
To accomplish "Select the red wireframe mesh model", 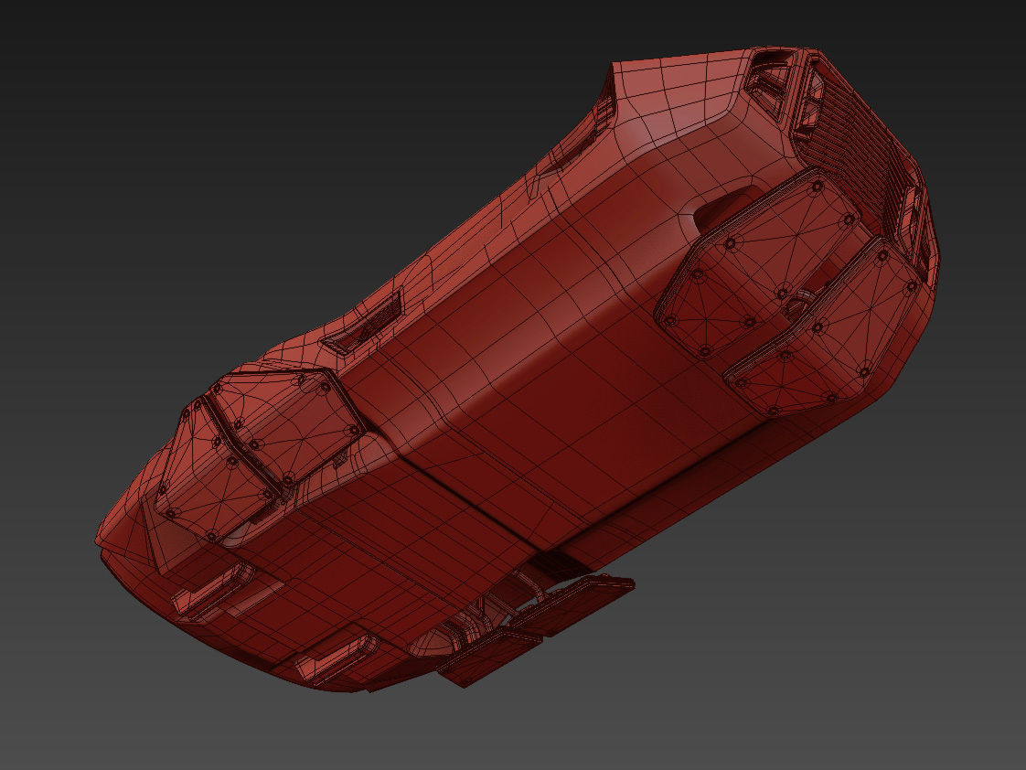I will click(x=518, y=370).
